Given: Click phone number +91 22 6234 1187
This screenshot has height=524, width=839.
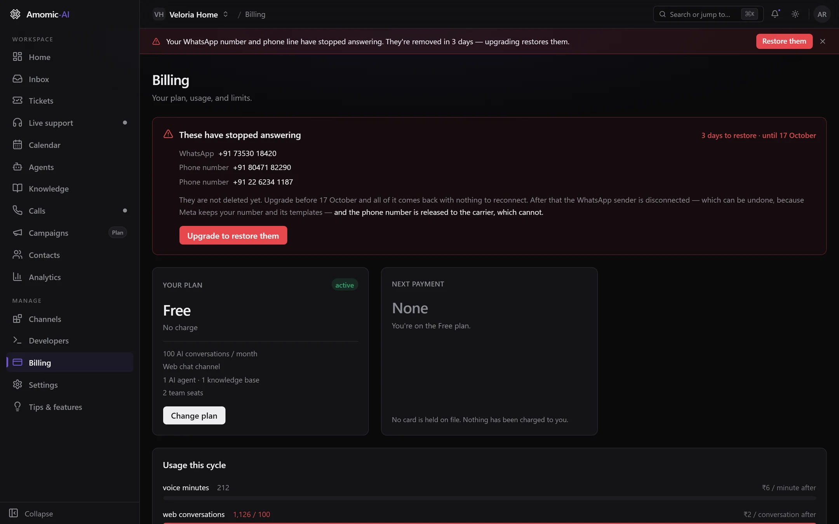Looking at the screenshot, I should coord(263,182).
